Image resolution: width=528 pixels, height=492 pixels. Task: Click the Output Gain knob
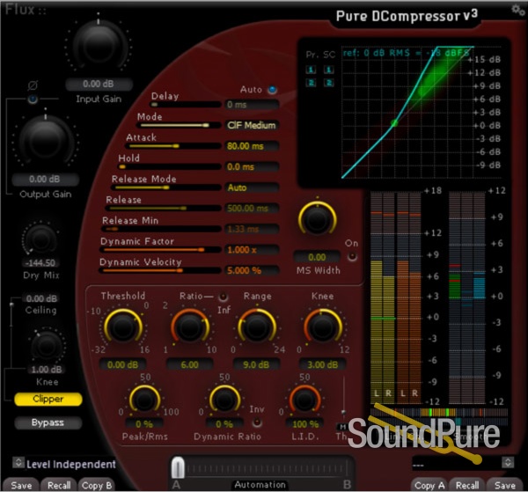point(45,139)
